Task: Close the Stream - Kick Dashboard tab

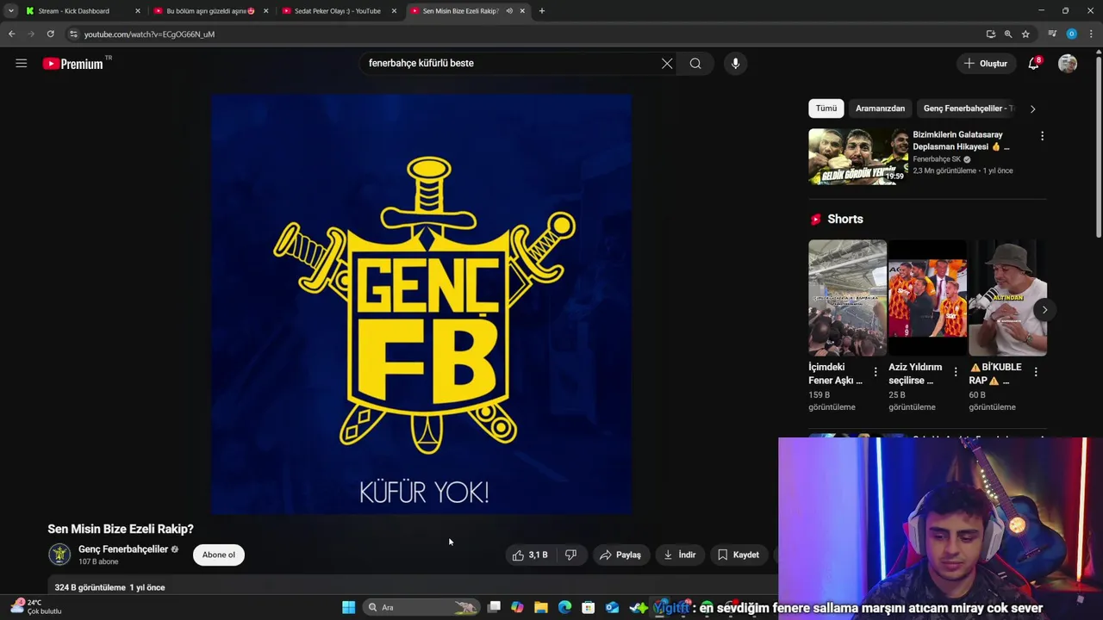Action: [x=137, y=11]
